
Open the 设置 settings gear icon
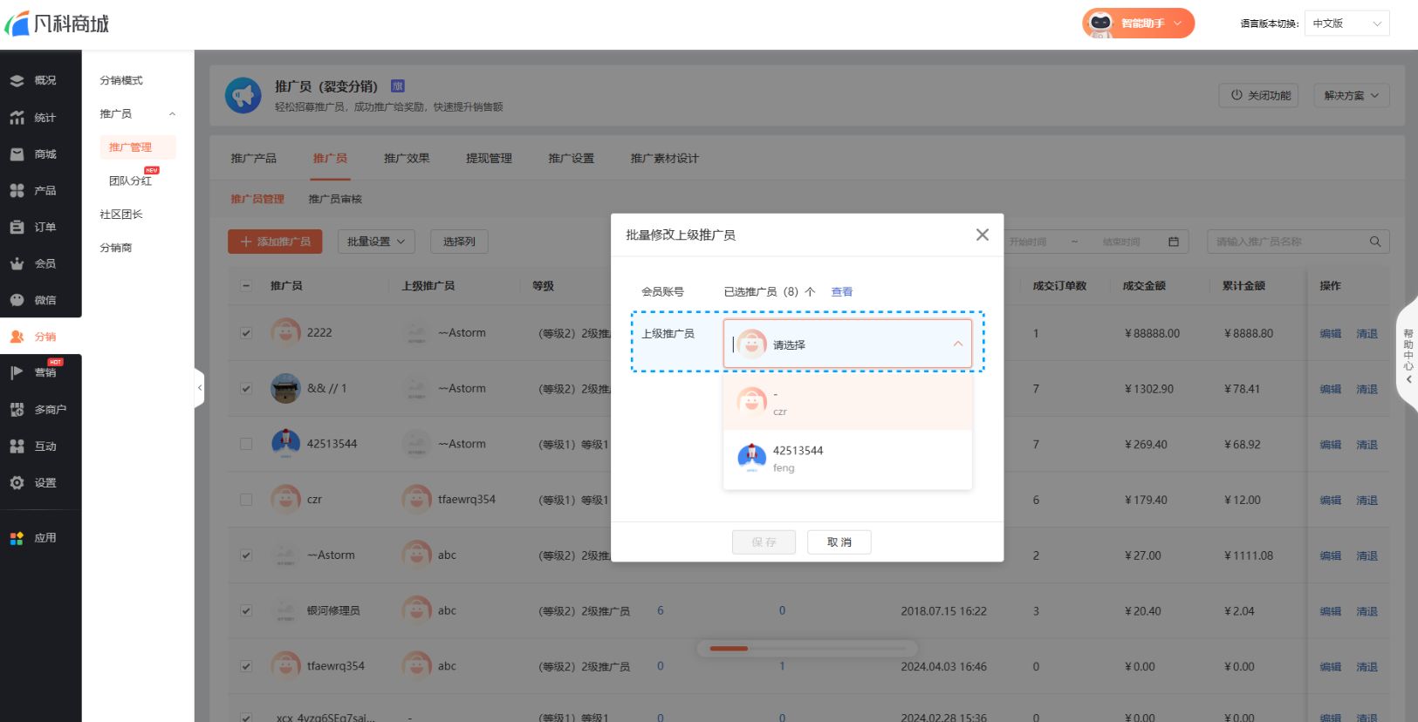coord(17,482)
